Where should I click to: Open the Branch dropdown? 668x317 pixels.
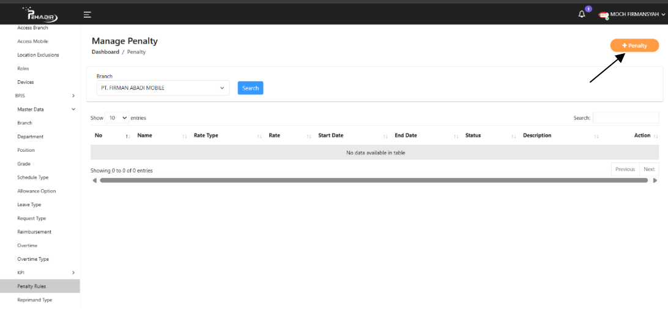pyautogui.click(x=163, y=88)
